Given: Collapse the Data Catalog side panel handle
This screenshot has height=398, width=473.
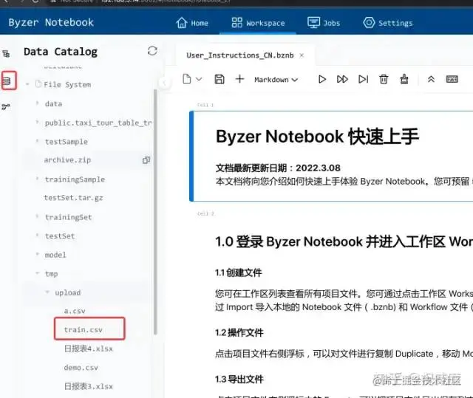Looking at the screenshot, I should point(164,83).
